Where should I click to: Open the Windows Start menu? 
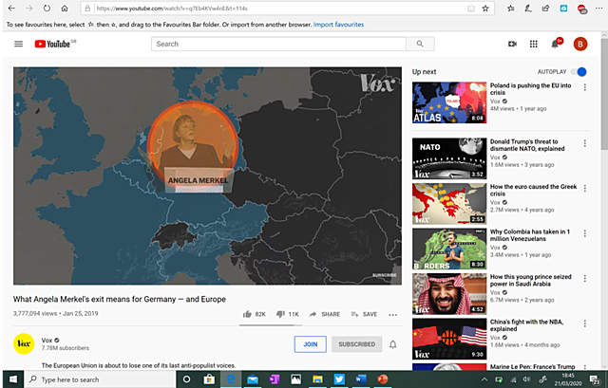click(12, 379)
